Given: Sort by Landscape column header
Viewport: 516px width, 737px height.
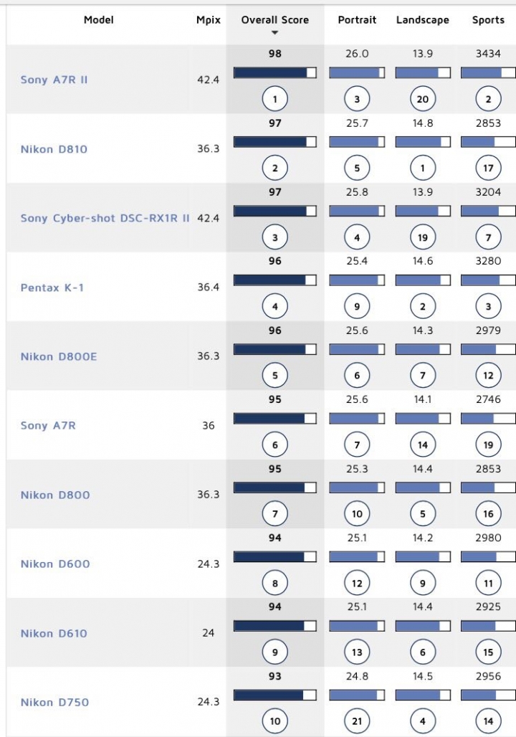Looking at the screenshot, I should [x=423, y=20].
